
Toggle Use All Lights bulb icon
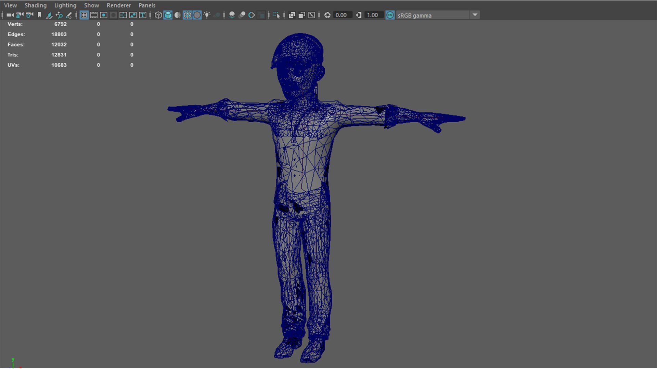(207, 15)
